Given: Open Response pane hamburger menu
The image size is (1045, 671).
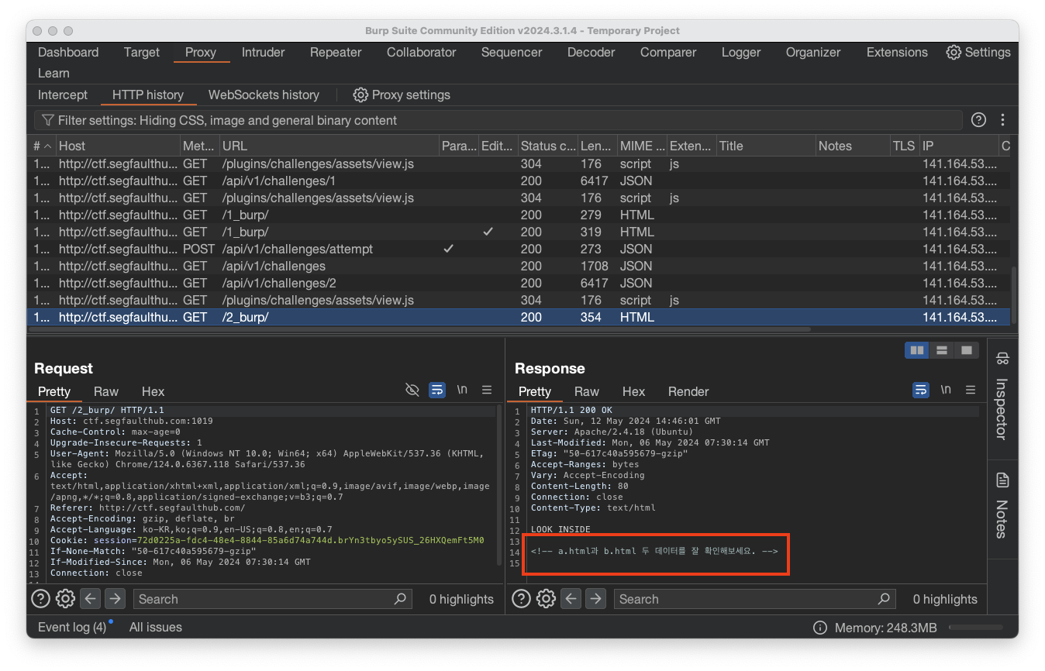Looking at the screenshot, I should (x=970, y=390).
